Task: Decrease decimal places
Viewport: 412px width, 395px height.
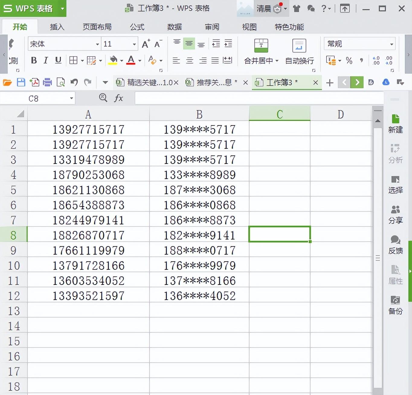Action: pyautogui.click(x=389, y=60)
